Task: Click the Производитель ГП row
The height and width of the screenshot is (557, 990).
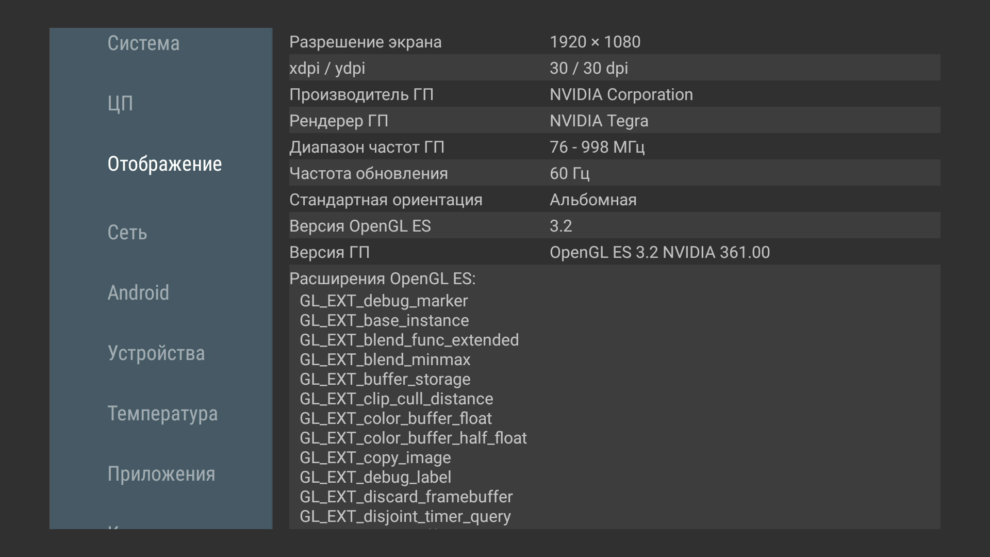Action: coord(614,94)
